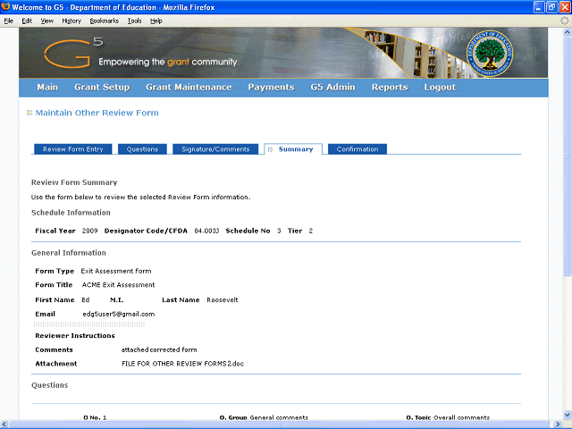The width and height of the screenshot is (572, 429).
Task: Click the page loading throbber icon
Action: (x=565, y=21)
